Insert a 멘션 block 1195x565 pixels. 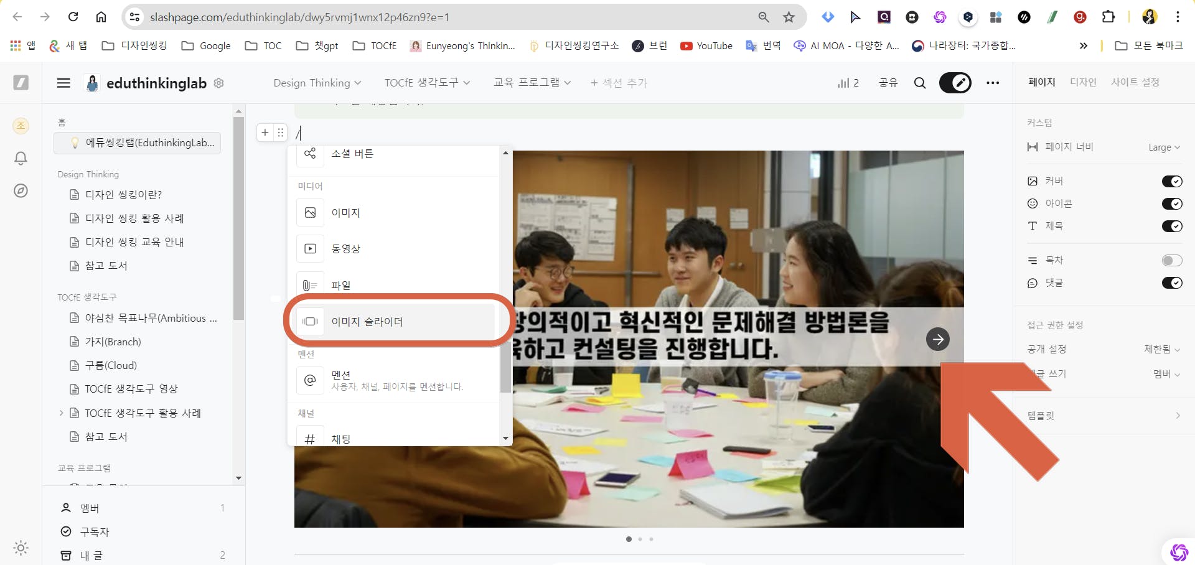tap(396, 380)
